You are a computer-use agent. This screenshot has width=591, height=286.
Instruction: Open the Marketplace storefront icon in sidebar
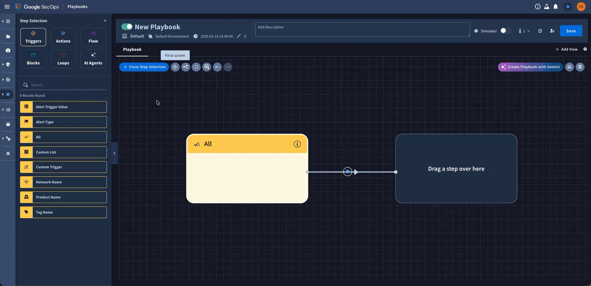click(8, 124)
